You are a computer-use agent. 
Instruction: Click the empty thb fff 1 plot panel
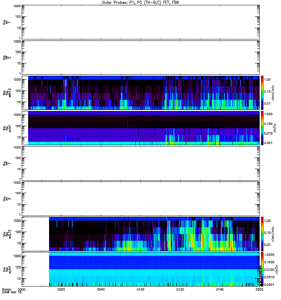coord(141,22)
